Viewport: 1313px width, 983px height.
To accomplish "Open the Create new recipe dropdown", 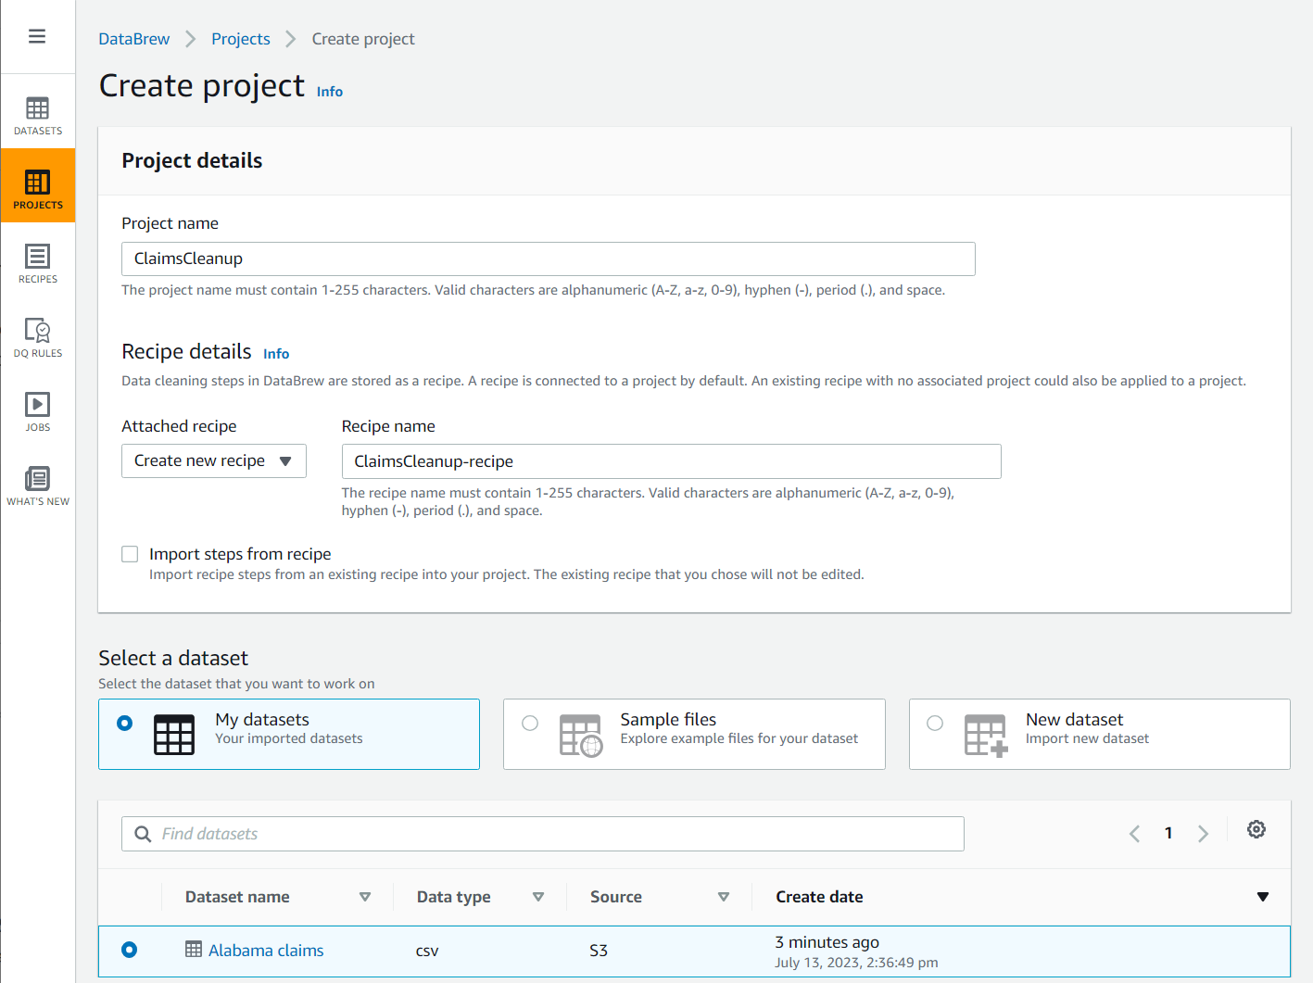I will (x=213, y=460).
